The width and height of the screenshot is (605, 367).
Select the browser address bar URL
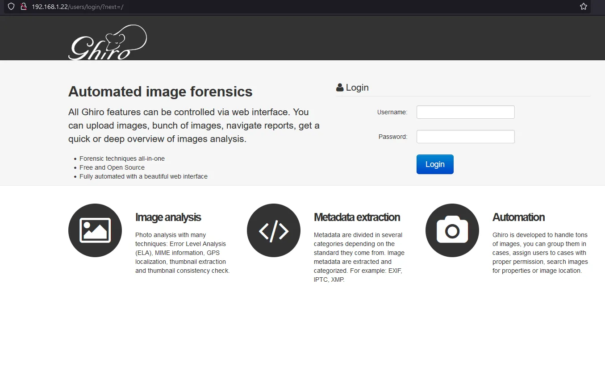77,7
